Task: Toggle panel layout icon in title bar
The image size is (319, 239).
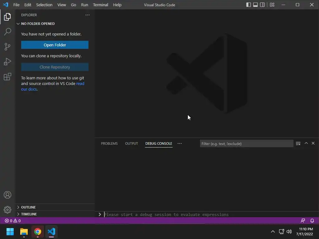Action: coord(255,5)
